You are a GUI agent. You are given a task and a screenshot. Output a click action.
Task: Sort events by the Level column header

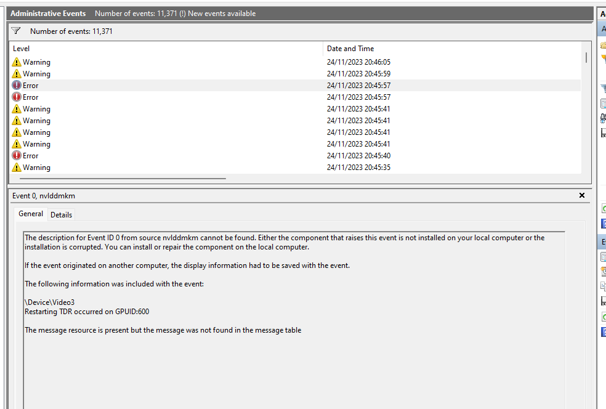[166, 49]
